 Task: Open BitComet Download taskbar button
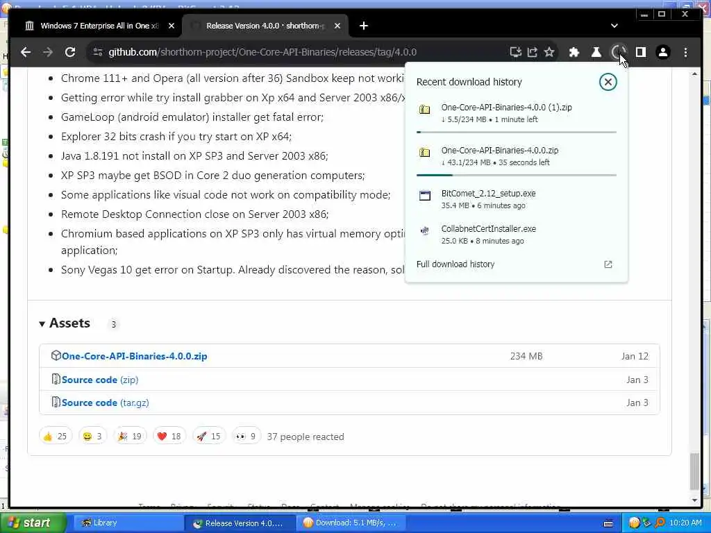tap(351, 523)
